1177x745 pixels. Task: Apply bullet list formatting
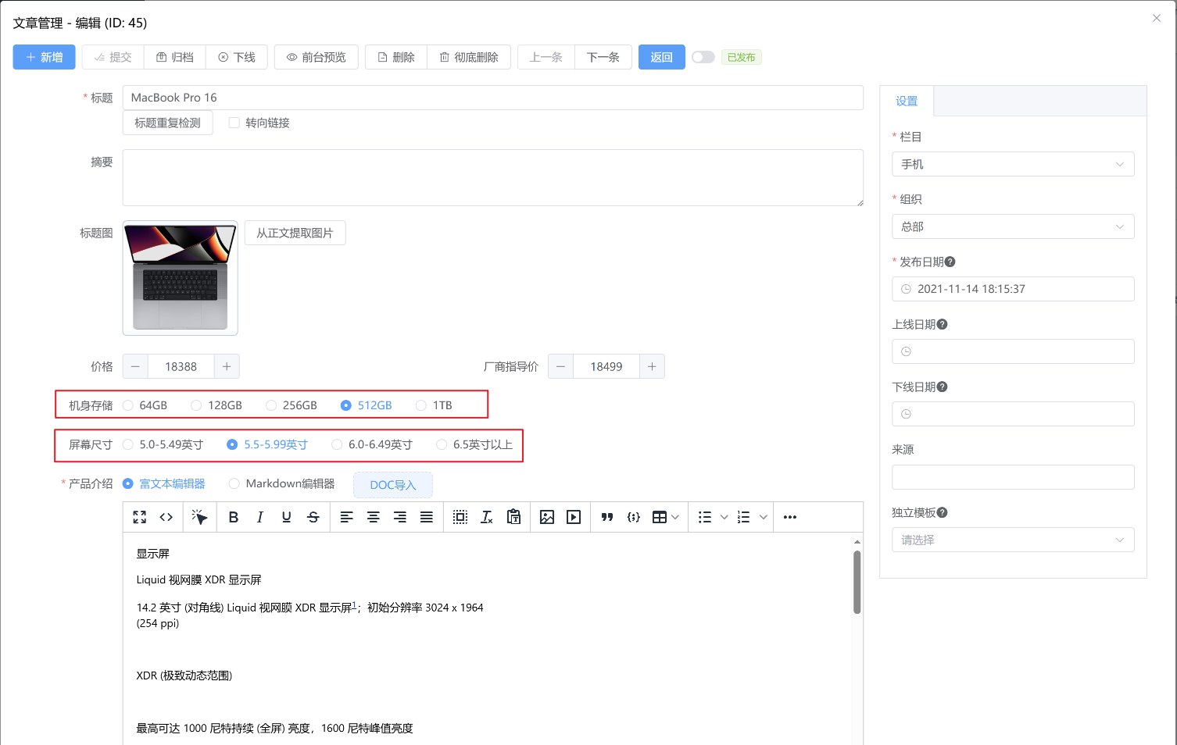[x=705, y=517]
